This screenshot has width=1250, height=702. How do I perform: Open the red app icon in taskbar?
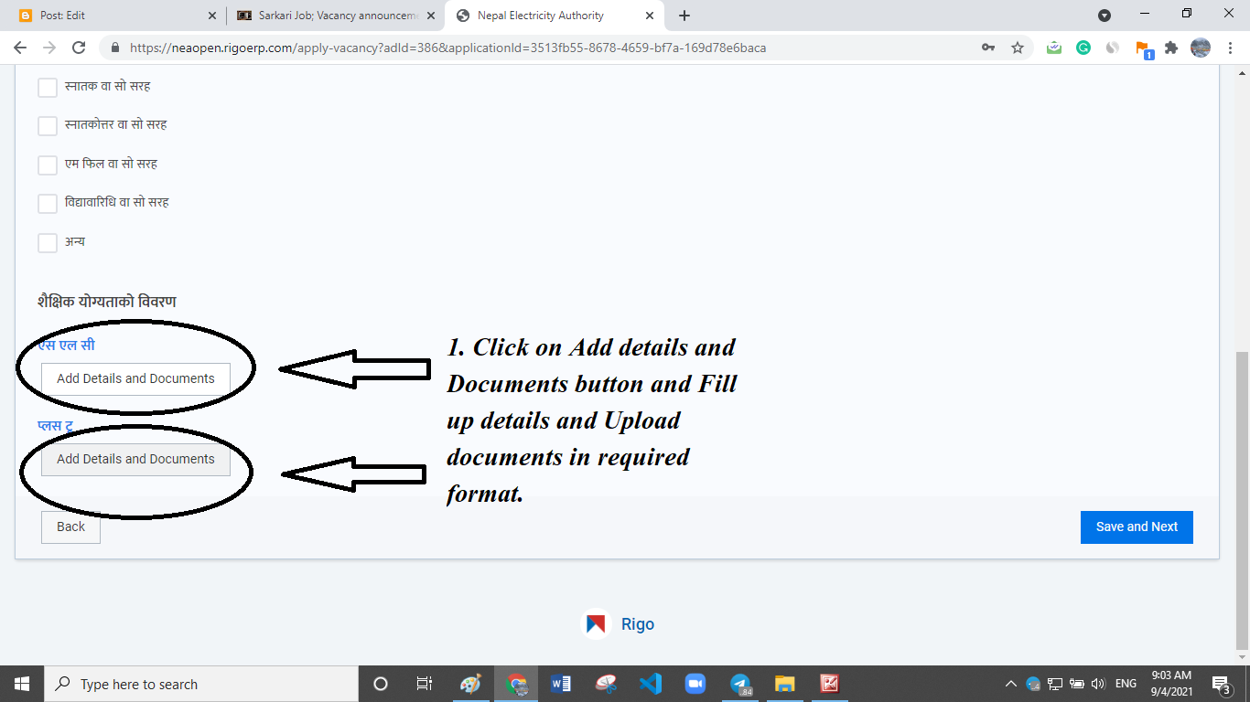(x=830, y=684)
